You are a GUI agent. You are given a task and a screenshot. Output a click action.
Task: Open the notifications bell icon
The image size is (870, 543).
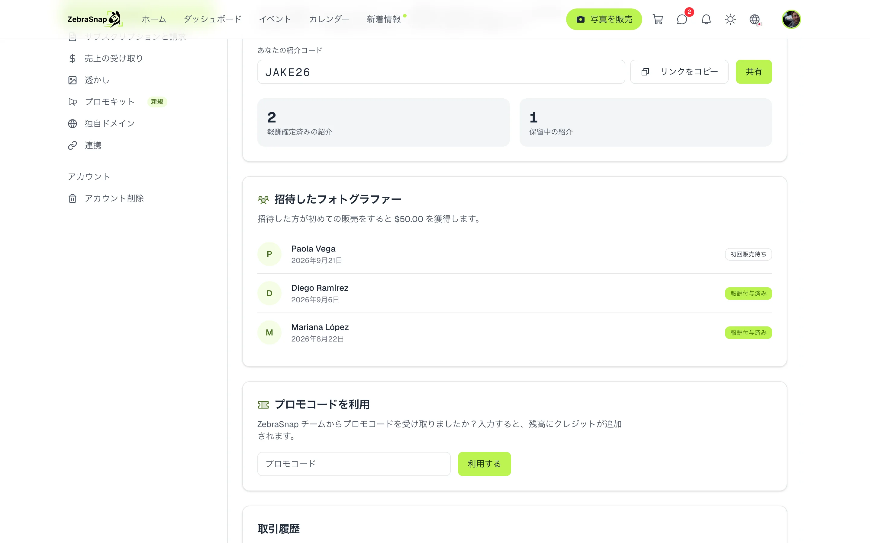(706, 19)
